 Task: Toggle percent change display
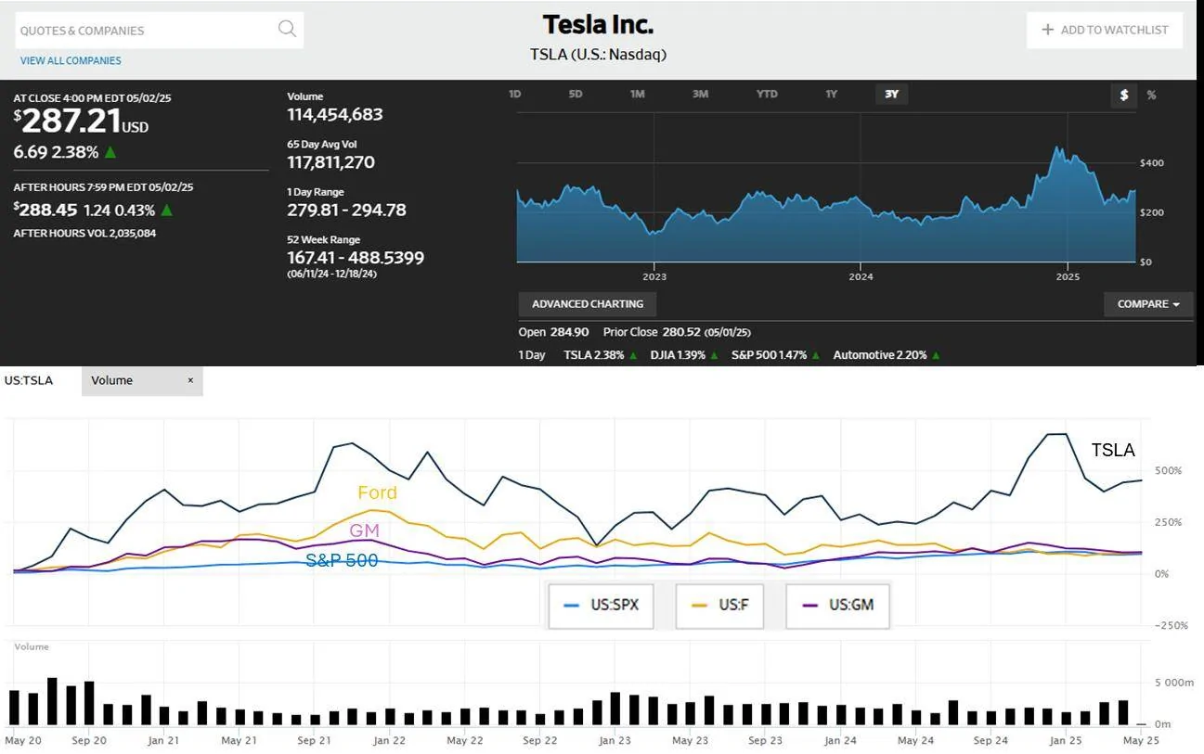coord(1152,95)
